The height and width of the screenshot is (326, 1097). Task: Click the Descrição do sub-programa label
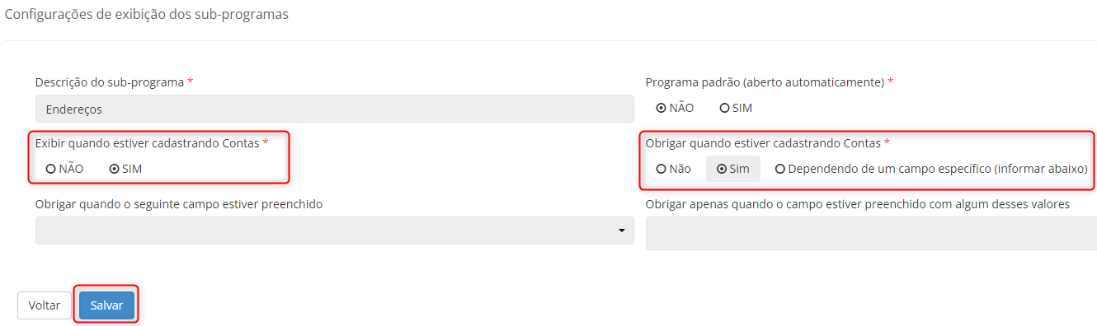click(115, 82)
